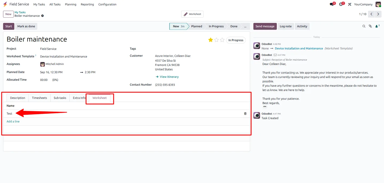Set stage to Planned
This screenshot has height=183, width=384.
click(x=197, y=26)
